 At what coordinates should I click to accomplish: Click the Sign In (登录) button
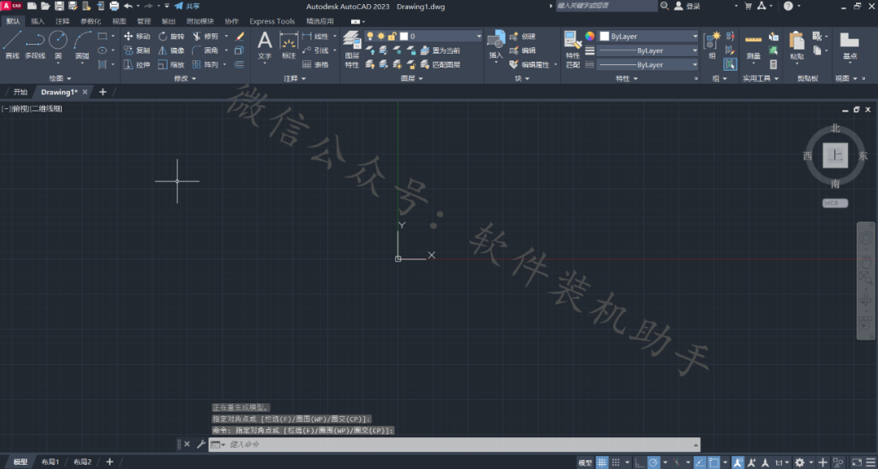coord(688,6)
